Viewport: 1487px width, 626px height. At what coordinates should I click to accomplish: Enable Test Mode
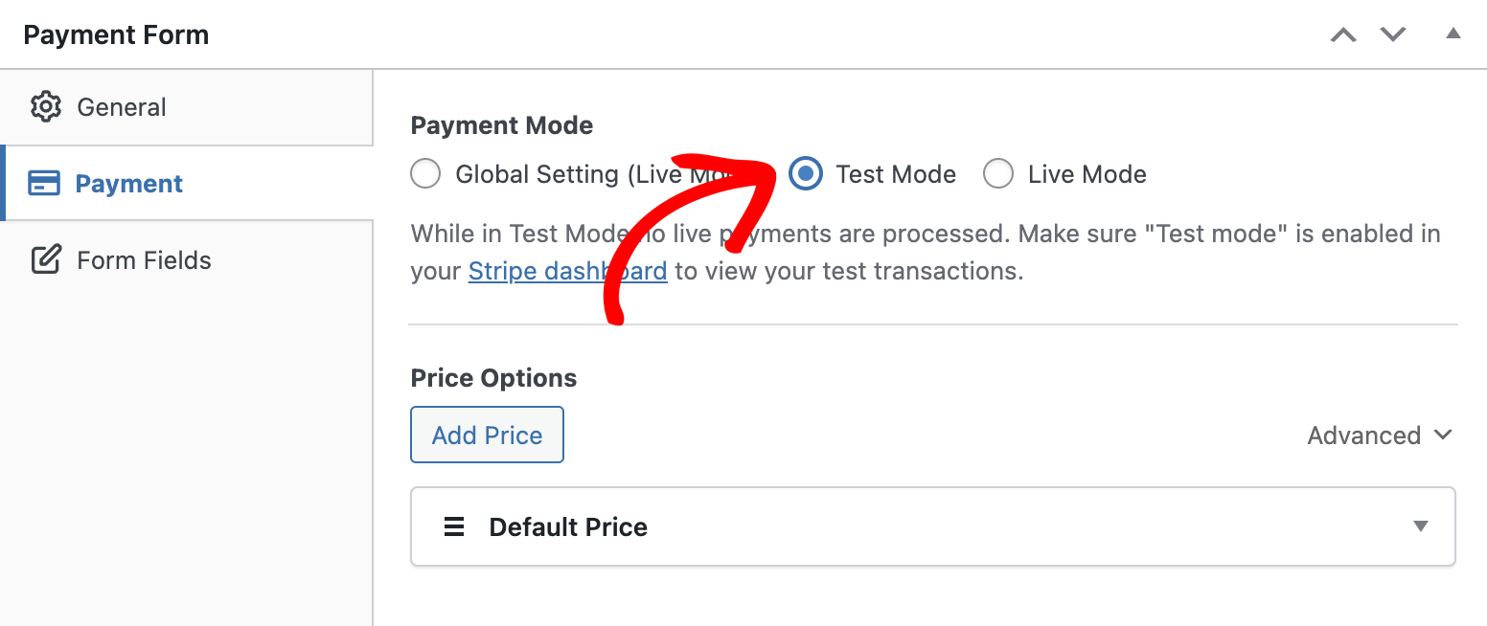[x=805, y=173]
